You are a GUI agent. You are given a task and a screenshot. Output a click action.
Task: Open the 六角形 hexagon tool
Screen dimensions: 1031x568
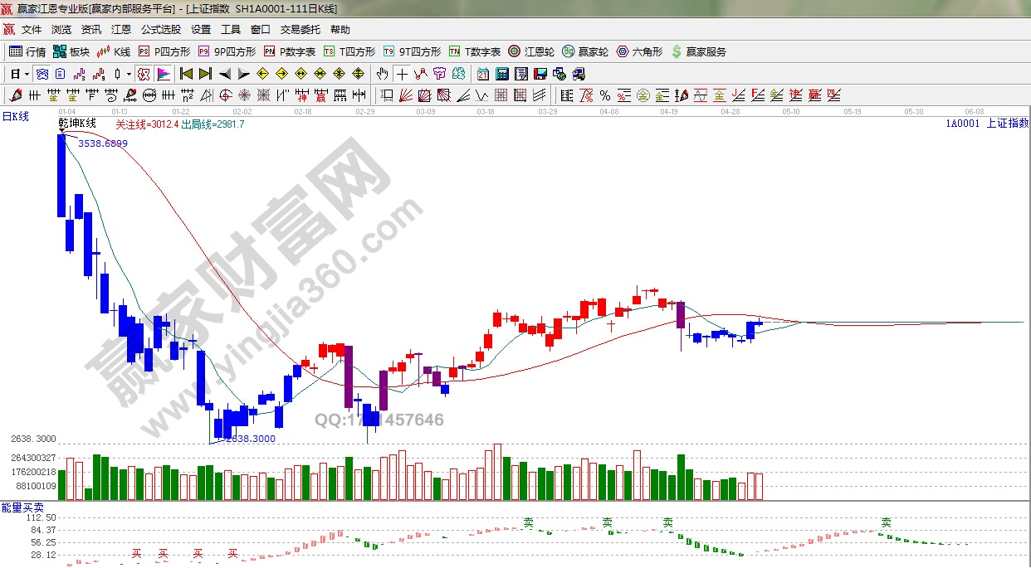[x=639, y=51]
